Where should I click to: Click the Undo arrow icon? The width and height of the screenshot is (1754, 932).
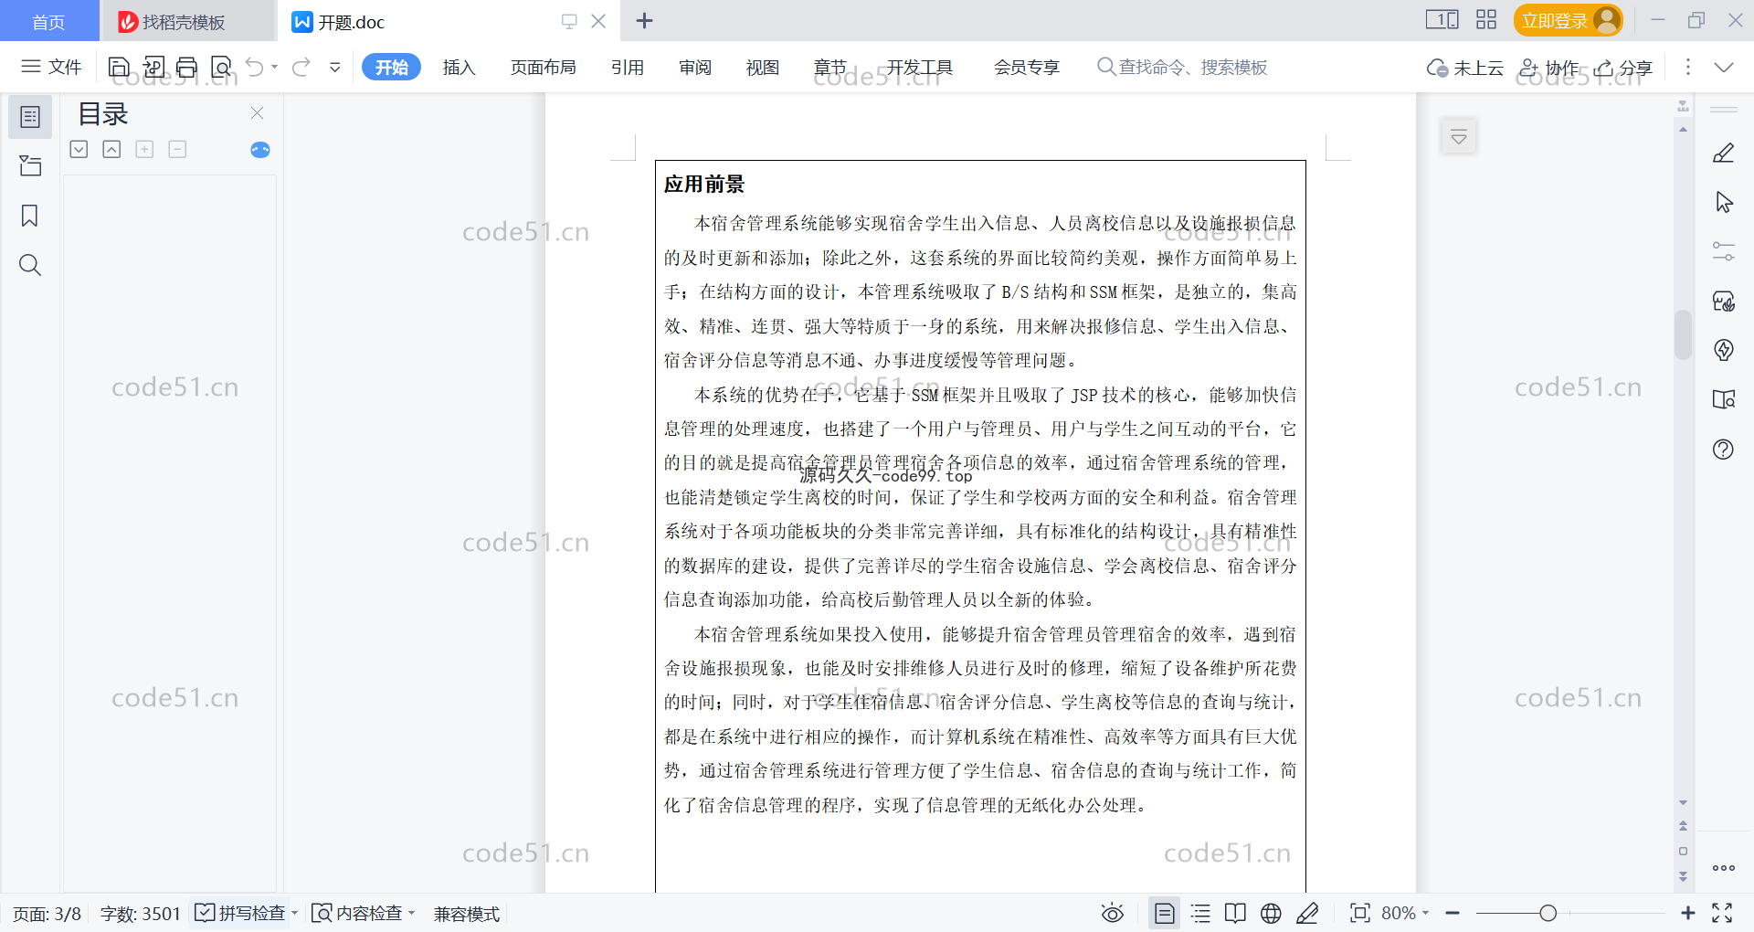(x=255, y=67)
